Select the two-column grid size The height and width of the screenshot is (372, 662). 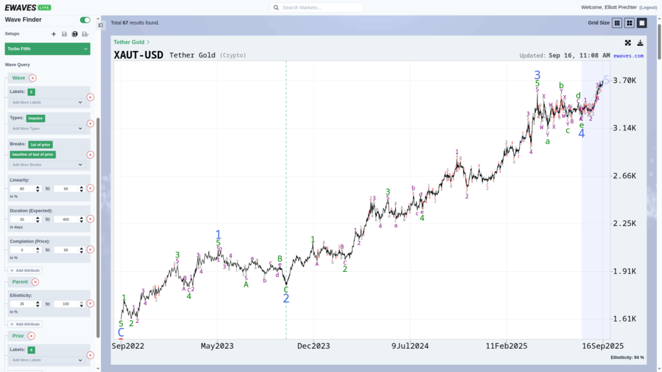[x=630, y=23]
